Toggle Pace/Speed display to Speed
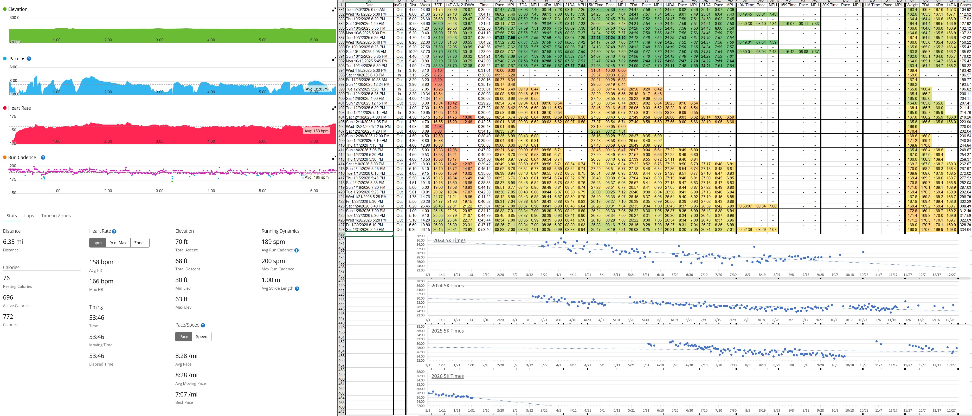The width and height of the screenshot is (972, 416). tap(202, 337)
